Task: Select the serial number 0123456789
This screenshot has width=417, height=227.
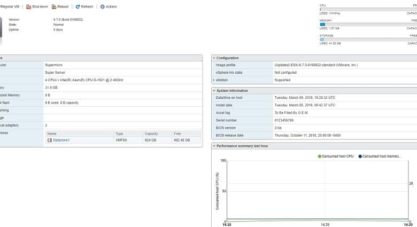Action: click(x=284, y=120)
